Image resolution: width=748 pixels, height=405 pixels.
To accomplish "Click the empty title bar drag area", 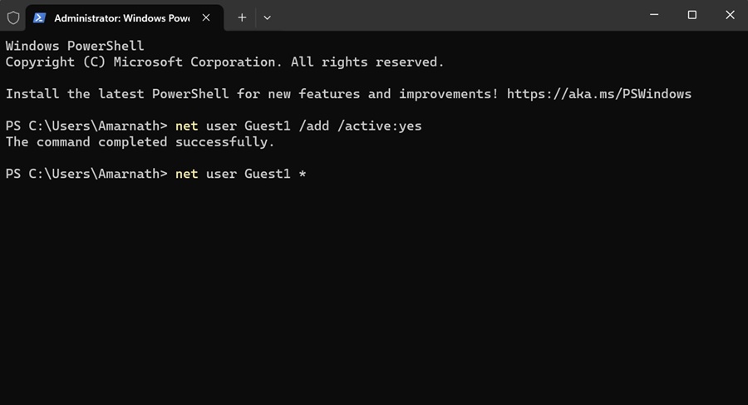I will pyautogui.click(x=457, y=17).
